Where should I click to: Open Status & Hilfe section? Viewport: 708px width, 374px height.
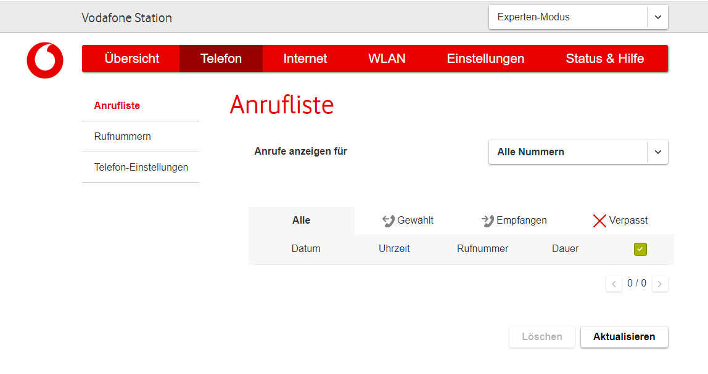[x=604, y=59]
